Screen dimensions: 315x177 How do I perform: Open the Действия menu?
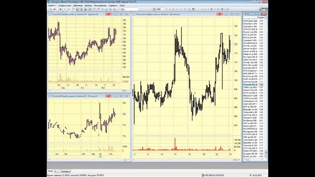(x=78, y=5)
